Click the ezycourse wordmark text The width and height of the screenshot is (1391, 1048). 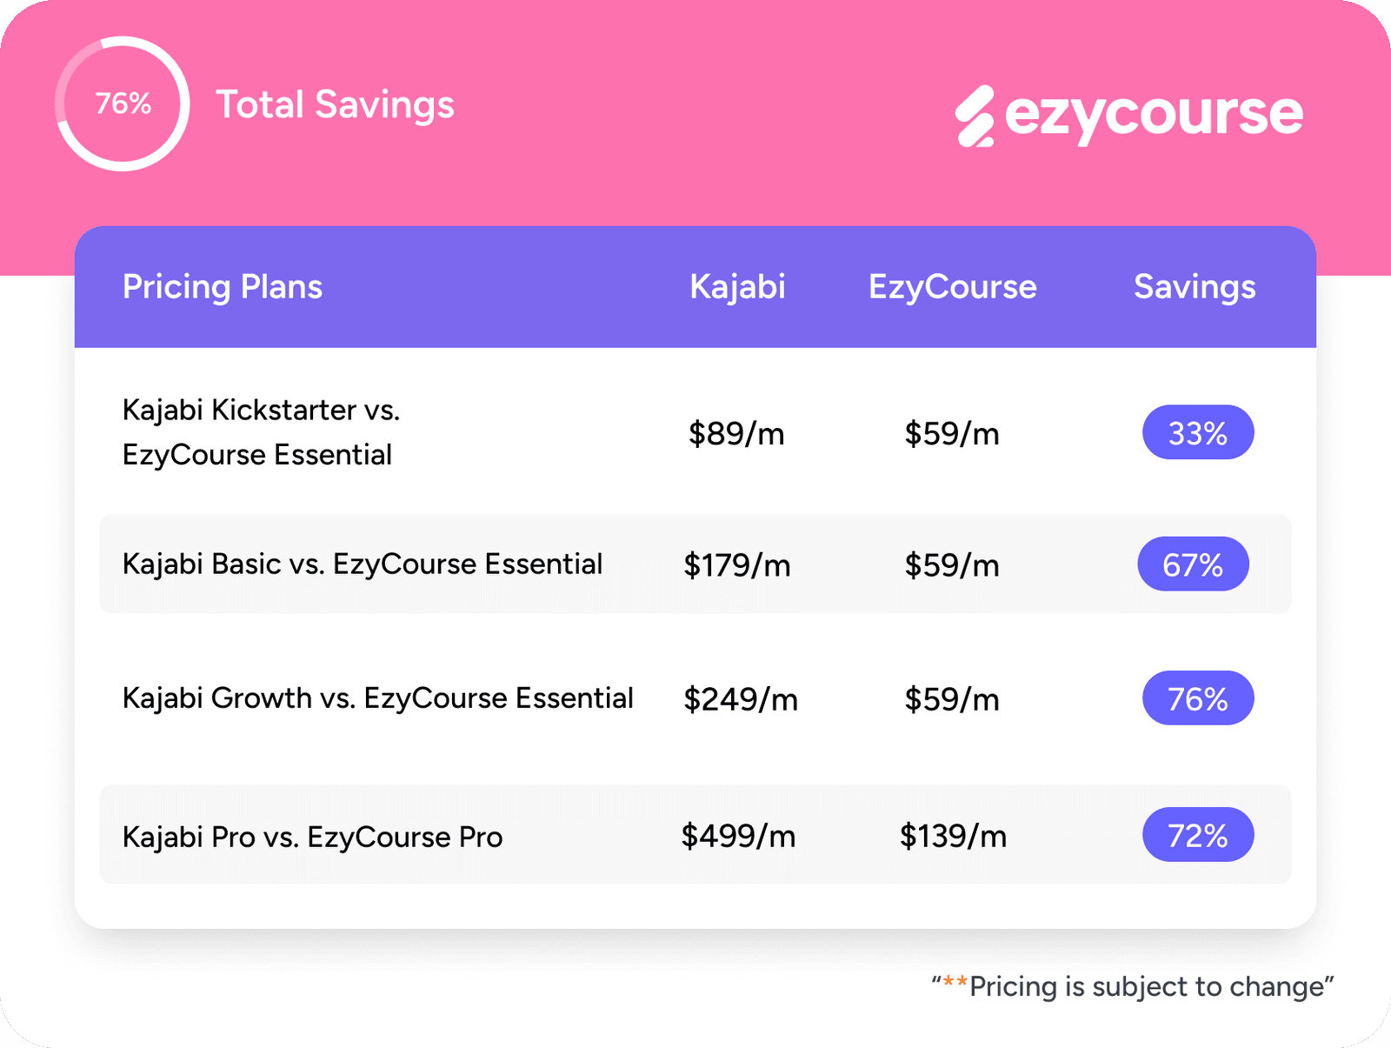[1154, 114]
